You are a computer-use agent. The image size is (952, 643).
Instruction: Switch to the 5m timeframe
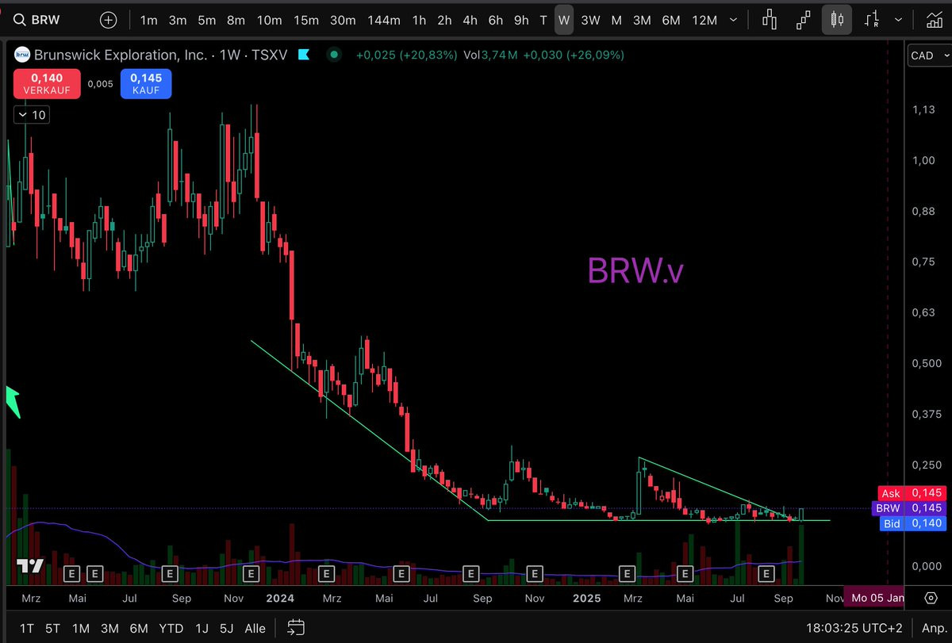tap(206, 20)
